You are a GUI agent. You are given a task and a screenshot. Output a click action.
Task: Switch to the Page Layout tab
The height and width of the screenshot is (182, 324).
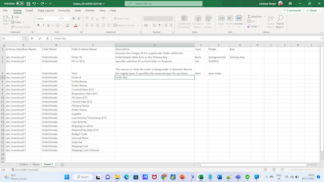click(46, 10)
